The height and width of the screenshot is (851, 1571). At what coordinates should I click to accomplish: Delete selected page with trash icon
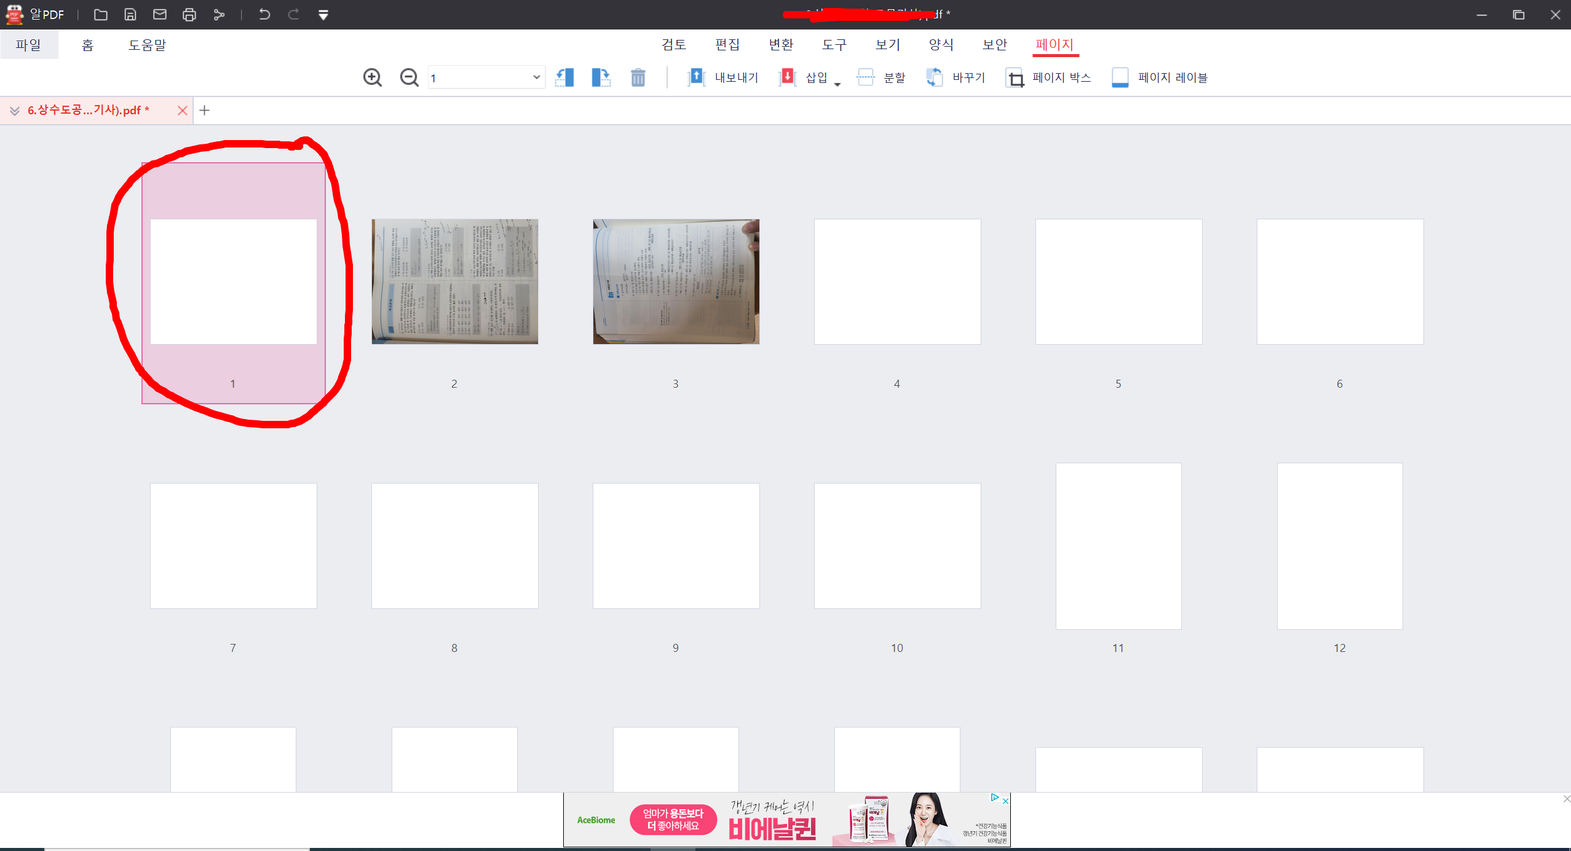point(638,77)
